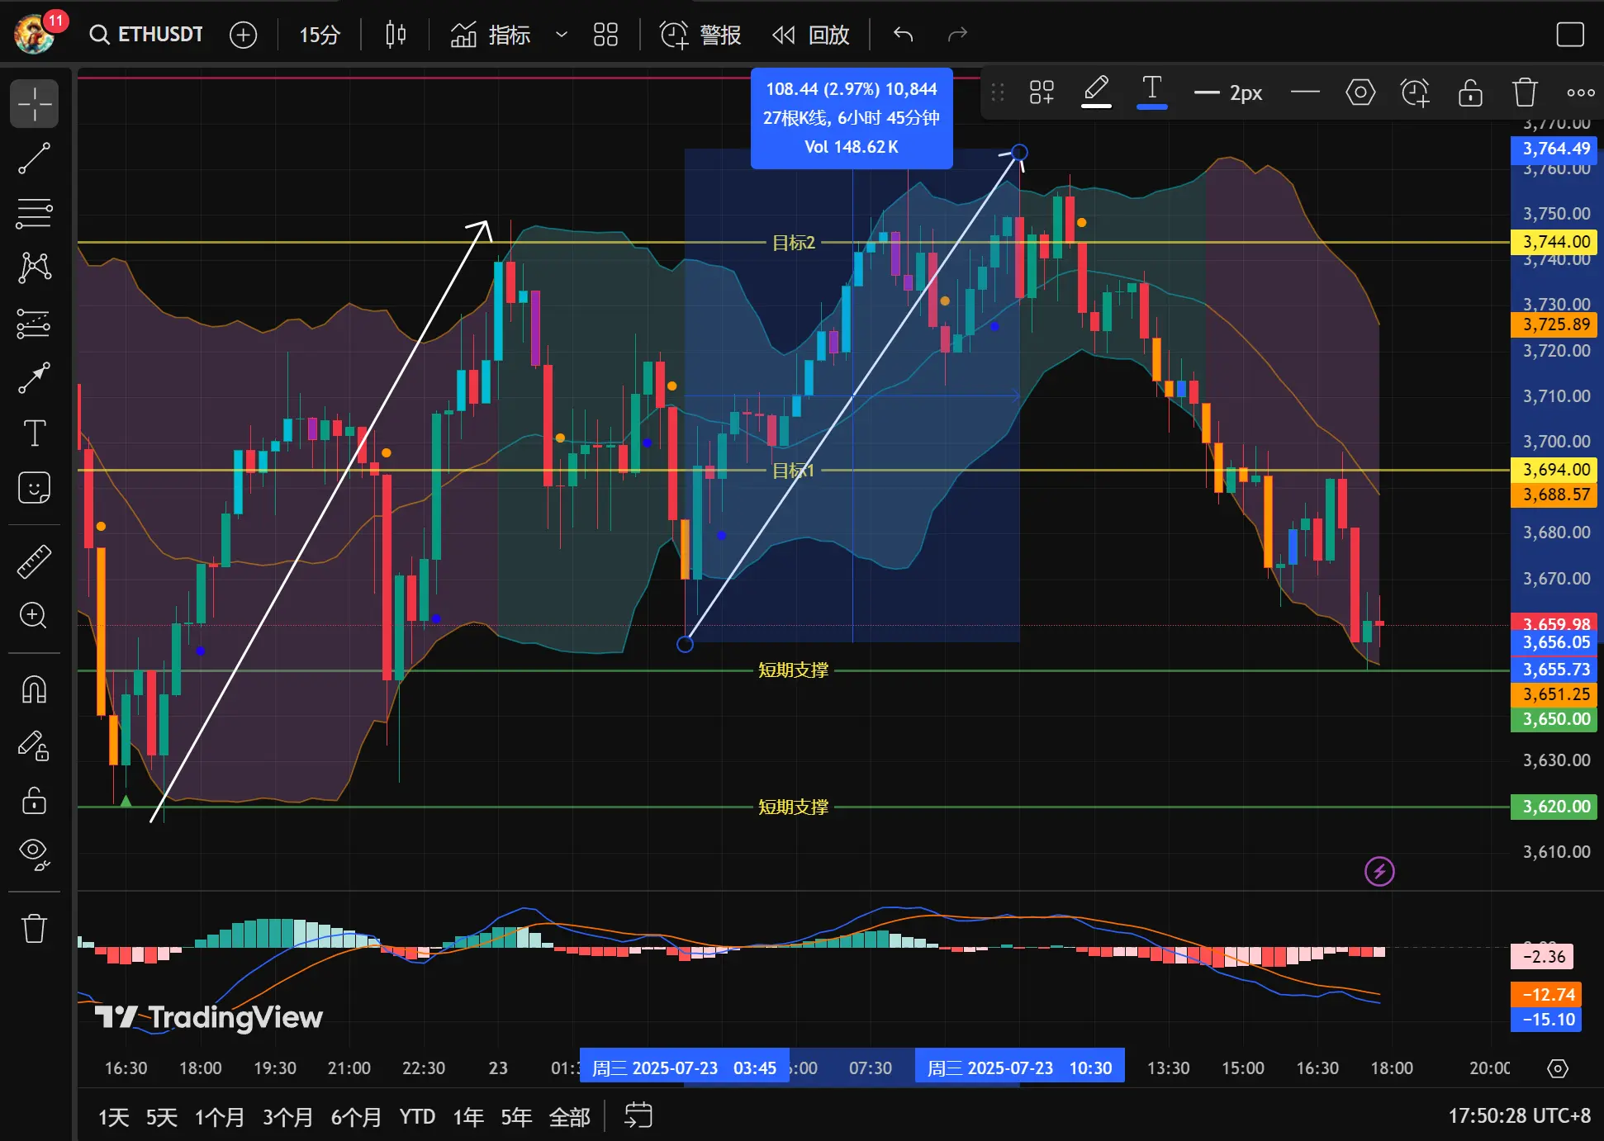The image size is (1604, 1141).
Task: Lock the selected drawing in floating toolbar
Action: click(x=1470, y=92)
